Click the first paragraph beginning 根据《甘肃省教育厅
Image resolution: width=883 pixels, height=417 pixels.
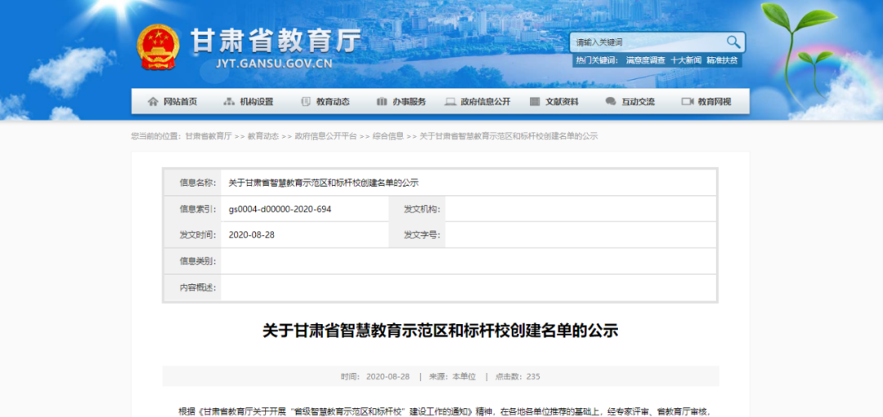[x=444, y=411]
